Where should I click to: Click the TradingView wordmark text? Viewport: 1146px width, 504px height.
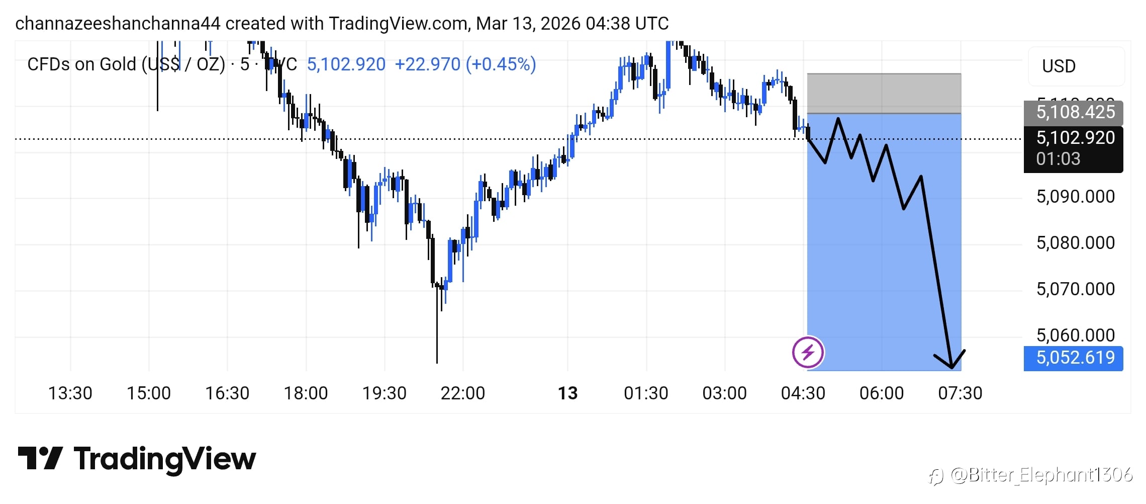pos(165,459)
